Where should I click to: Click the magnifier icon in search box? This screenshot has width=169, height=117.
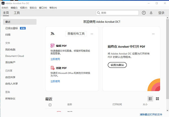coord(99,13)
